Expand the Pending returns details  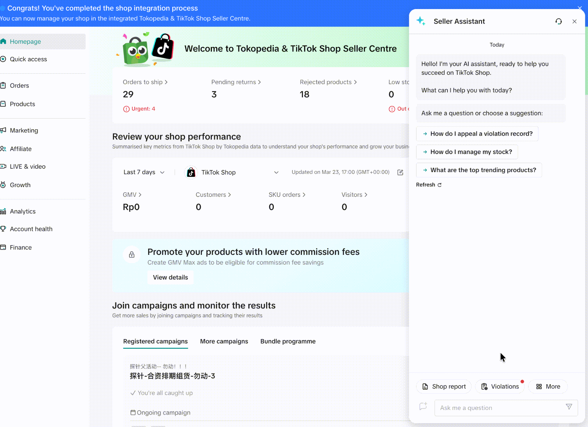click(236, 82)
